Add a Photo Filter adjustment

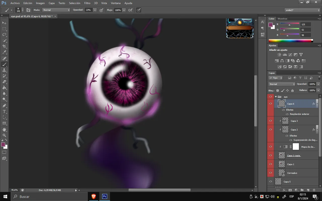point(293,61)
